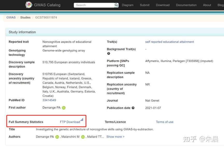Open the Submit menu item
Image resolution: width=224 pixels, height=148 pixels.
click(x=144, y=5)
